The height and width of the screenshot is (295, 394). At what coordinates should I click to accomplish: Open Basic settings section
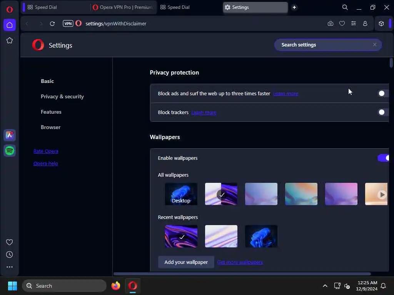(47, 81)
